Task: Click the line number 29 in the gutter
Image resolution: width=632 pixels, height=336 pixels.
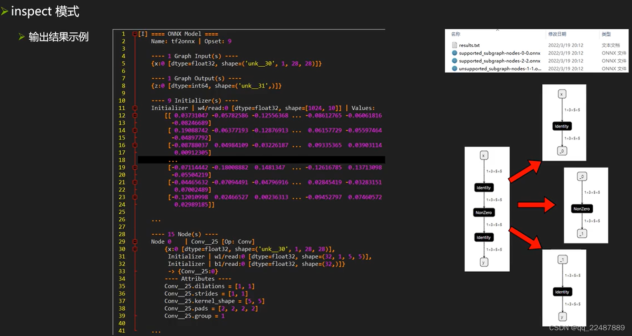Action: (122, 241)
